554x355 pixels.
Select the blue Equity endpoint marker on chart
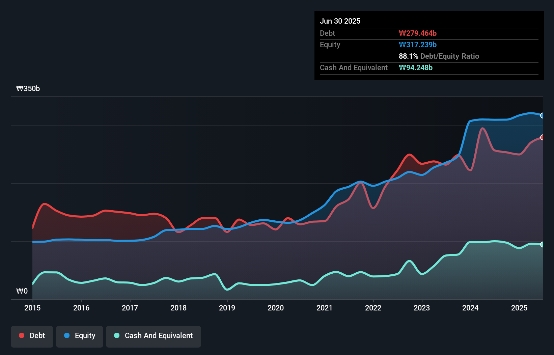click(x=543, y=115)
